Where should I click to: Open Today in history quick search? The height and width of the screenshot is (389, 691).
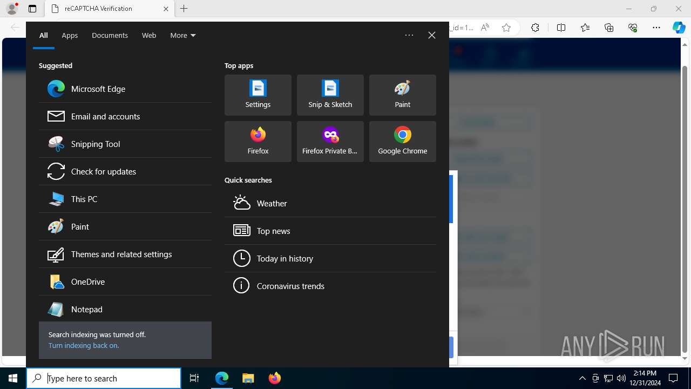[330, 258]
